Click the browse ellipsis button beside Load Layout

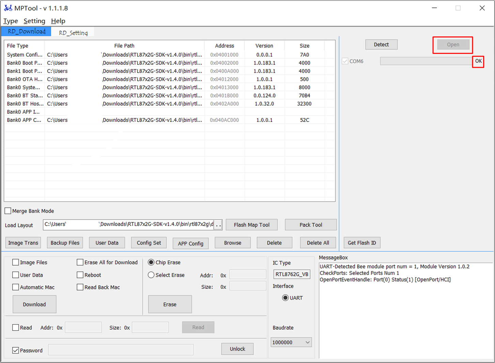point(218,225)
